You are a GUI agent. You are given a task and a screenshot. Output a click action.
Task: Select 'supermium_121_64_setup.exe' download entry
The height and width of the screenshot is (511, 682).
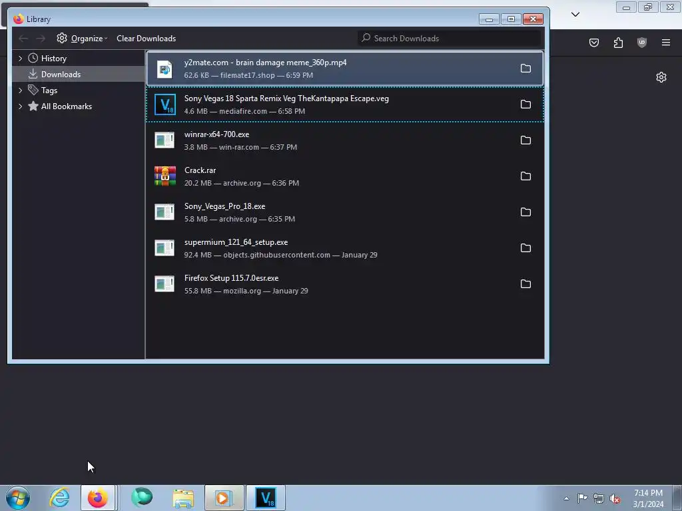click(x=345, y=248)
